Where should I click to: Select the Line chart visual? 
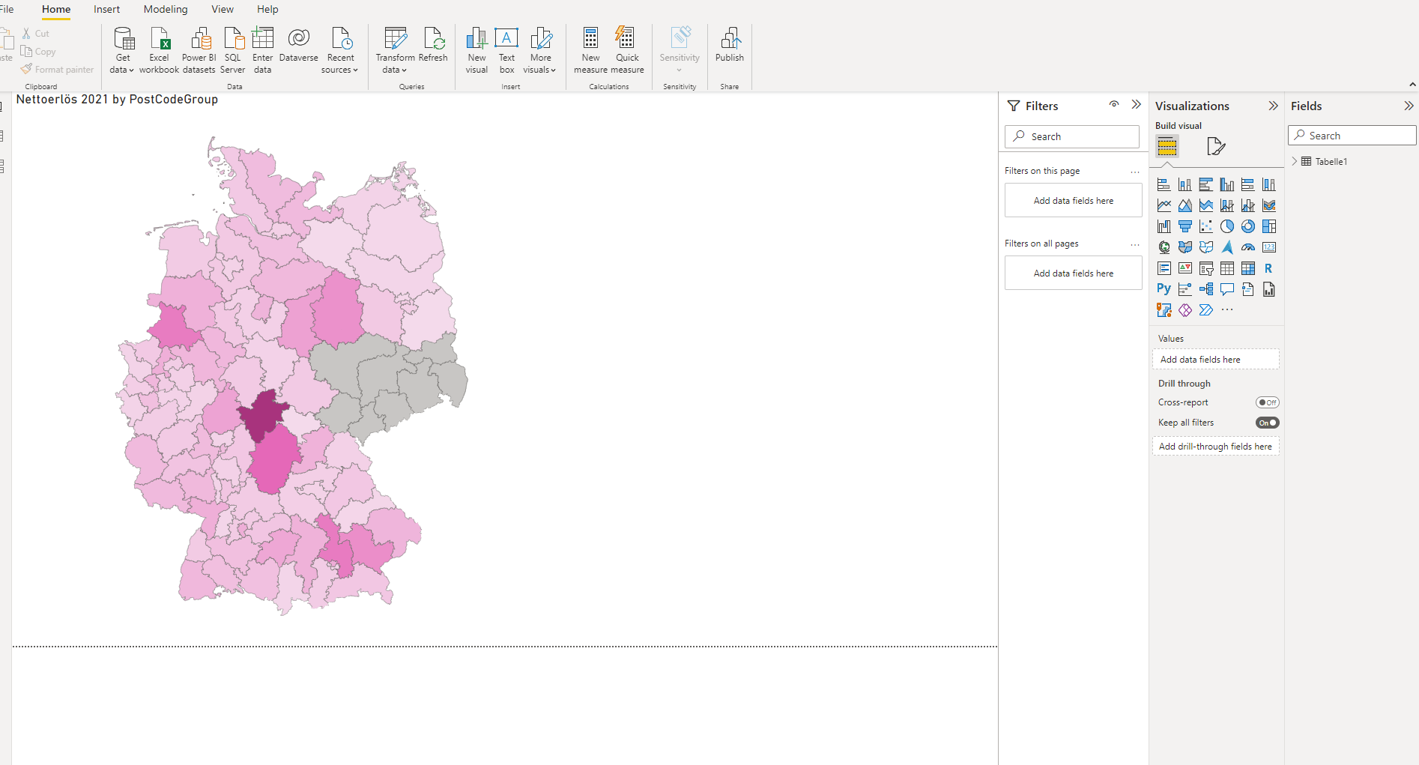(1164, 205)
